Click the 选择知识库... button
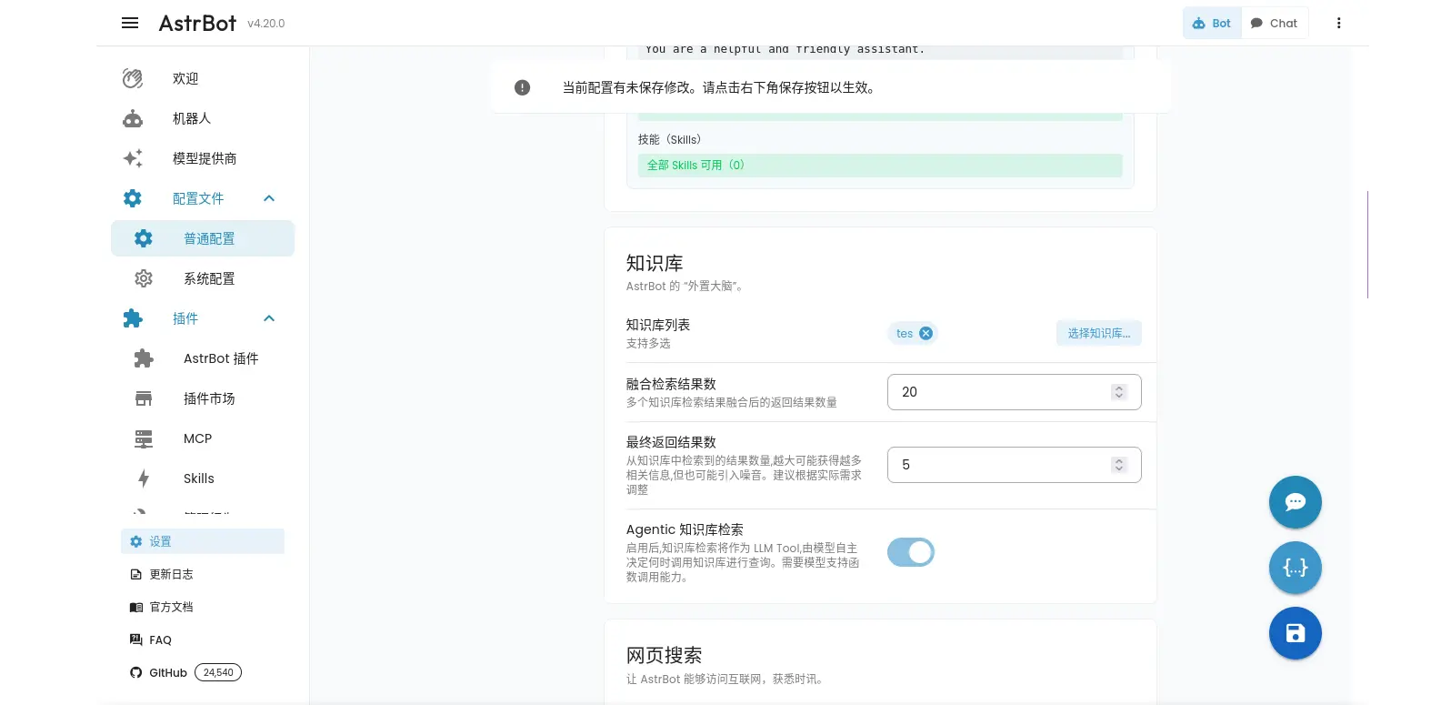The width and height of the screenshot is (1451, 705). [x=1098, y=334]
